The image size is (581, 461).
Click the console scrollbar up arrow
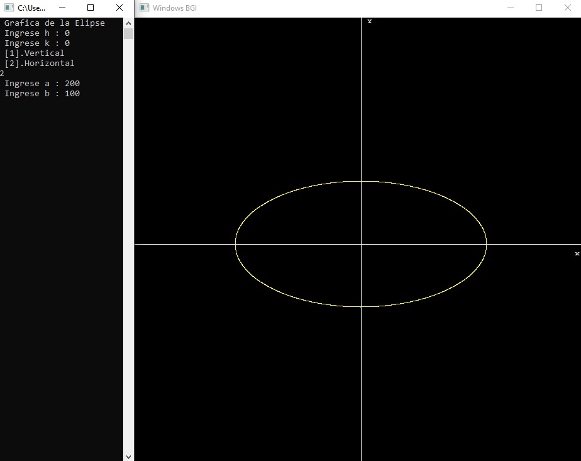[128, 23]
